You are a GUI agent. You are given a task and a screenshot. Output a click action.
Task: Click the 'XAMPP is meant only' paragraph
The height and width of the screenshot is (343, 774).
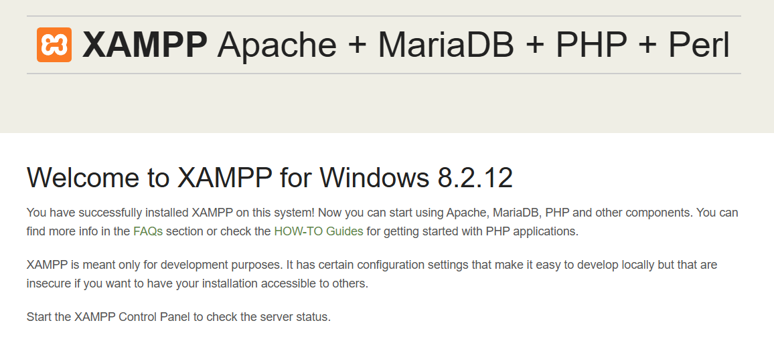tap(372, 274)
